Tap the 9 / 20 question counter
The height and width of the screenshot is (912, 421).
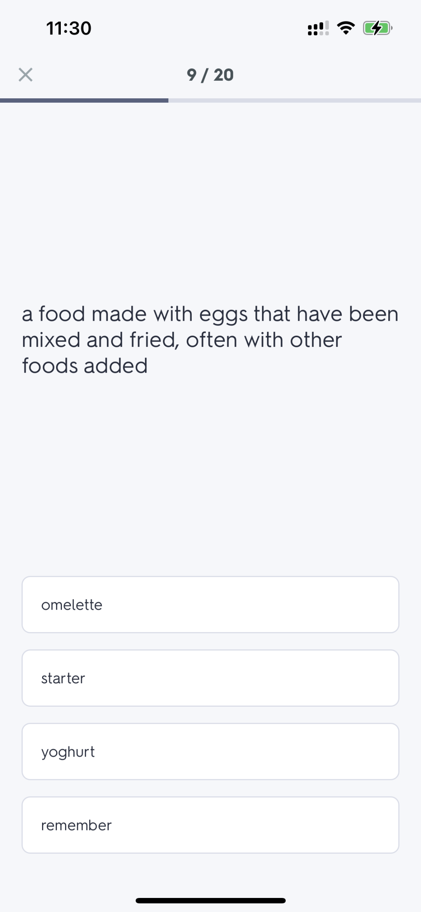point(210,75)
